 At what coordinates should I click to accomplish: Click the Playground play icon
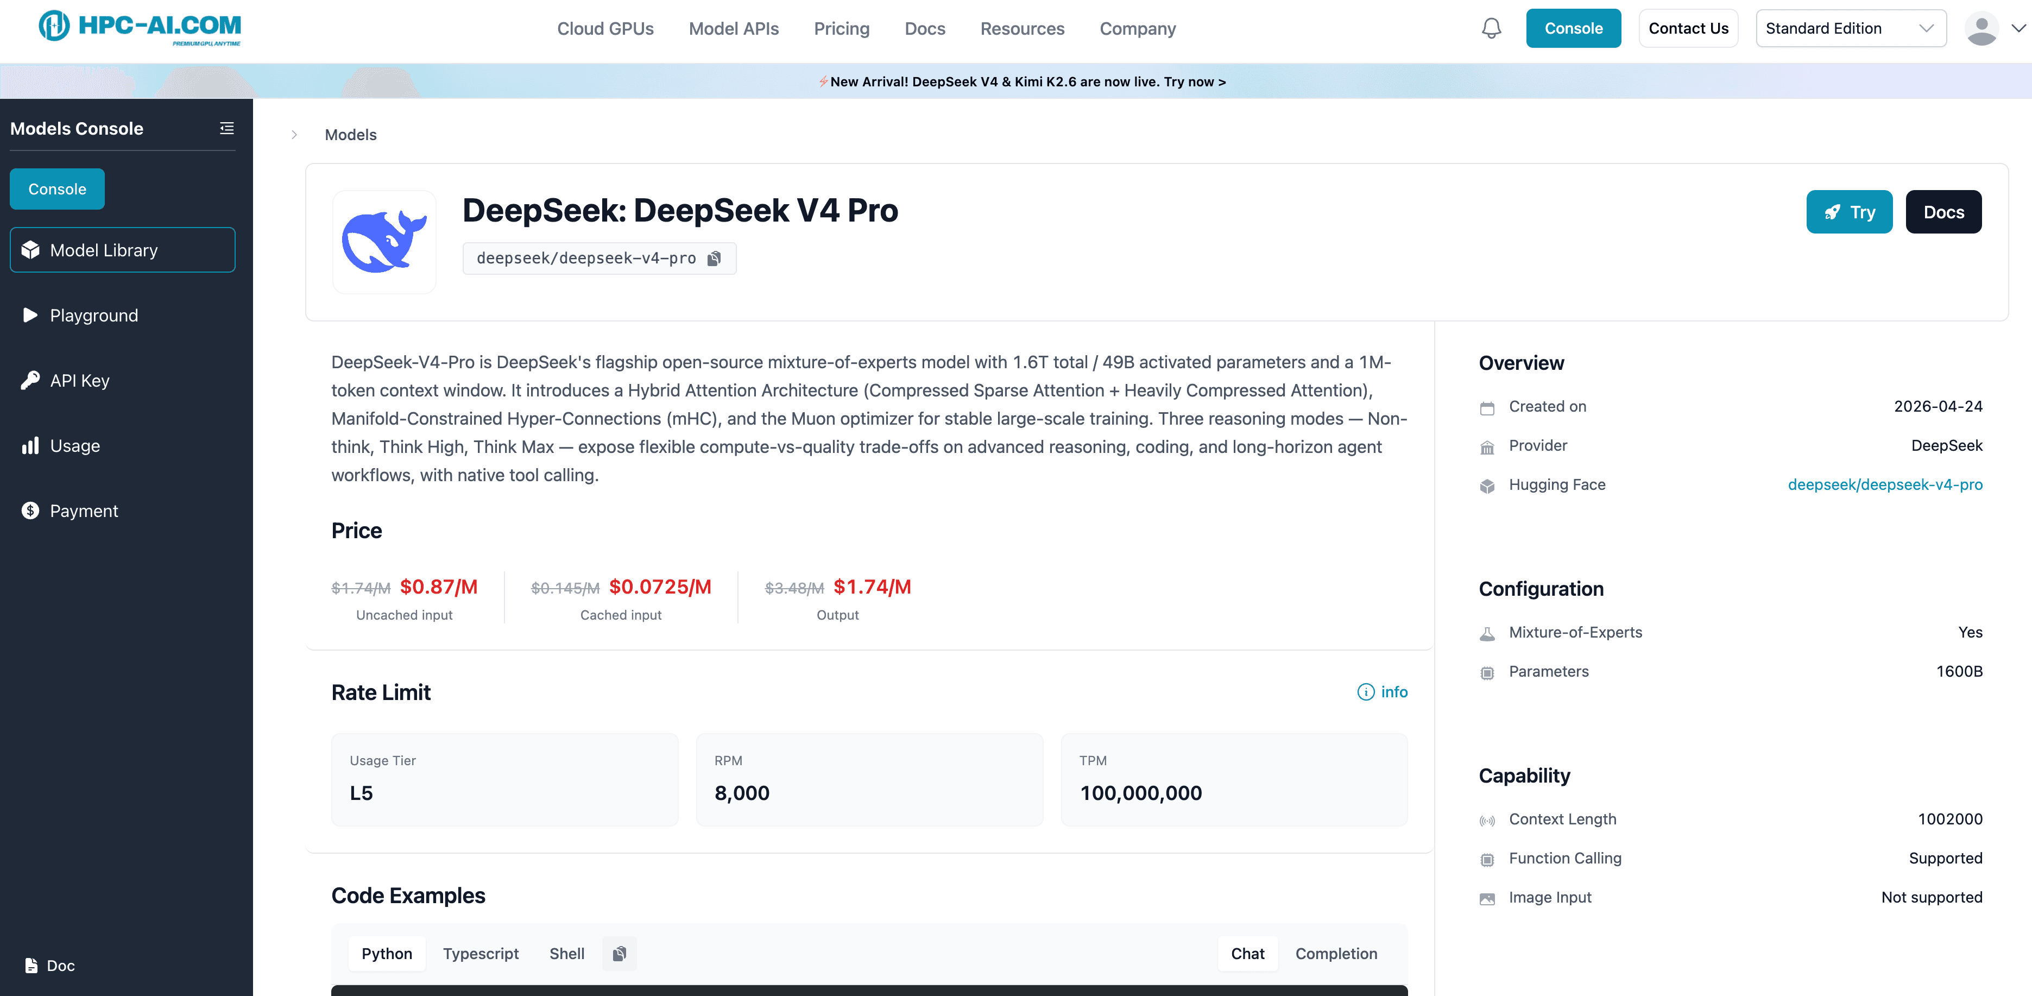point(31,316)
